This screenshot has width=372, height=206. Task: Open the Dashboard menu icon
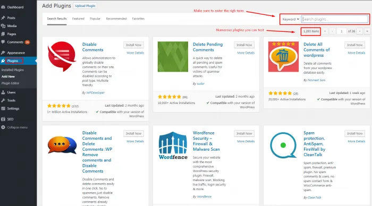[x=3, y=7]
